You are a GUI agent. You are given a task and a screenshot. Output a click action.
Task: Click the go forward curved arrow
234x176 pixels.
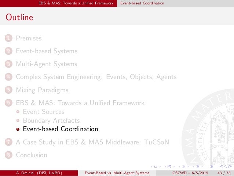[230, 167]
